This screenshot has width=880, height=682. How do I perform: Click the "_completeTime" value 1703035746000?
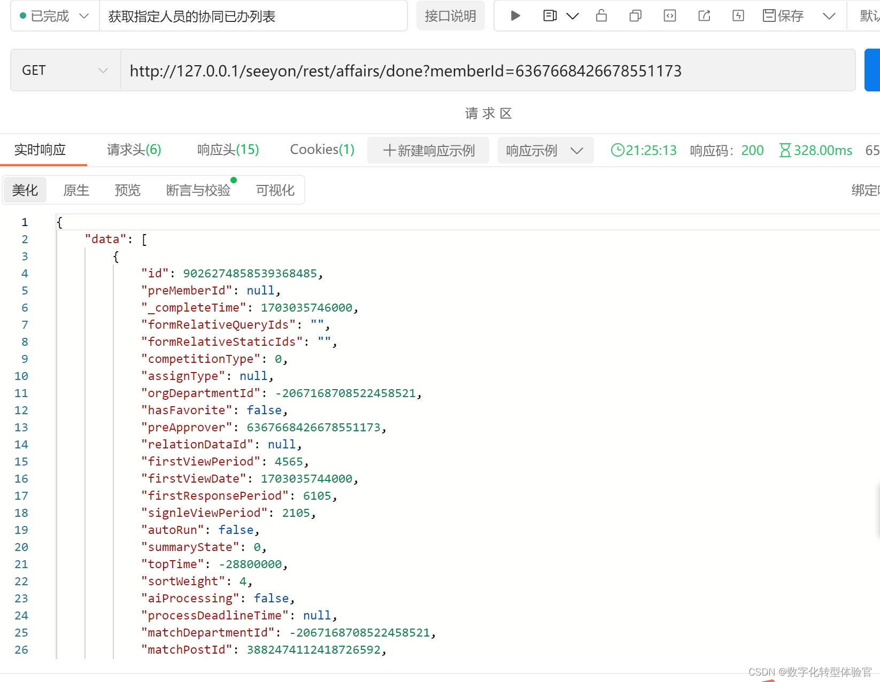(x=307, y=307)
